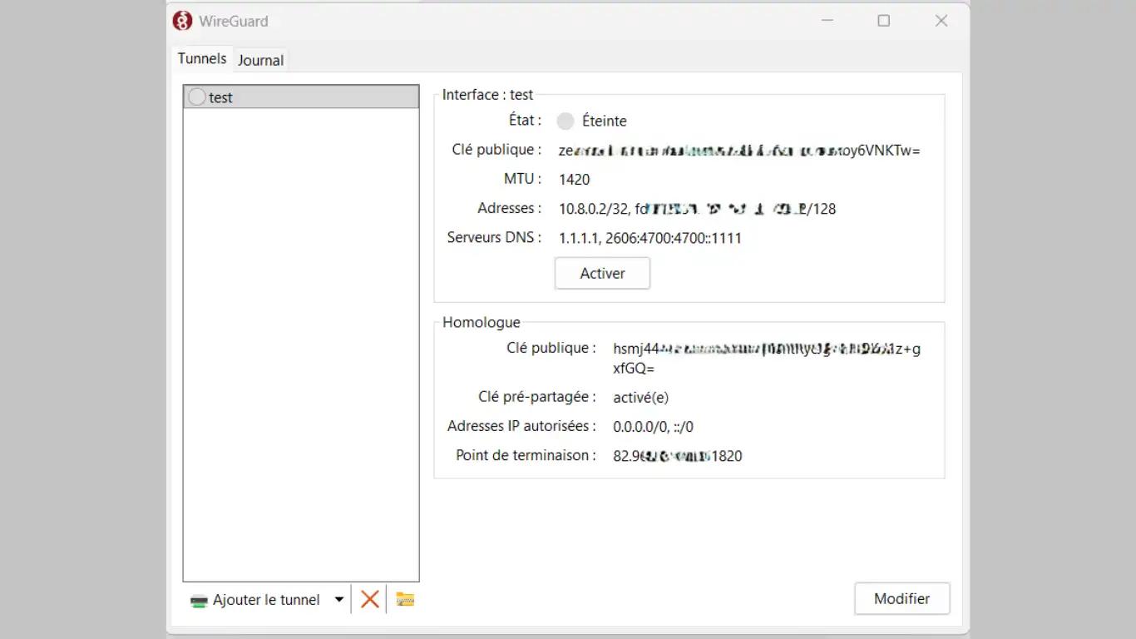Screen dimensions: 1136x639
Task: Close the WireGuard window
Action: click(x=941, y=21)
